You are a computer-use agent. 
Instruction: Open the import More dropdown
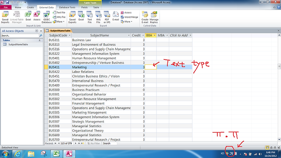click(59, 22)
